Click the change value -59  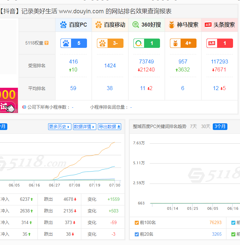(x=114, y=222)
